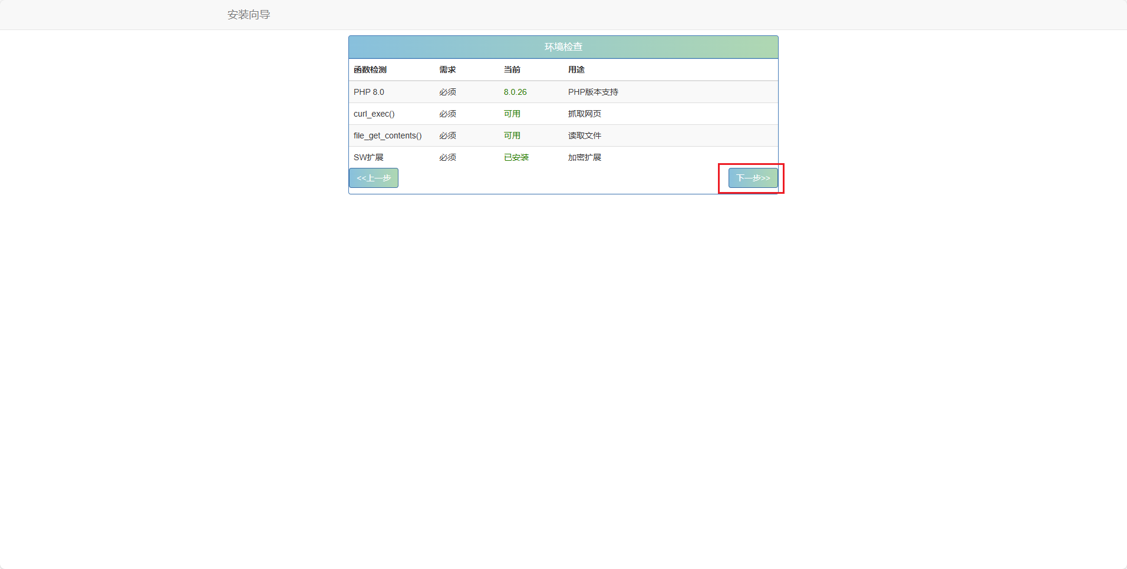Click the 已安装 status value

(x=516, y=157)
